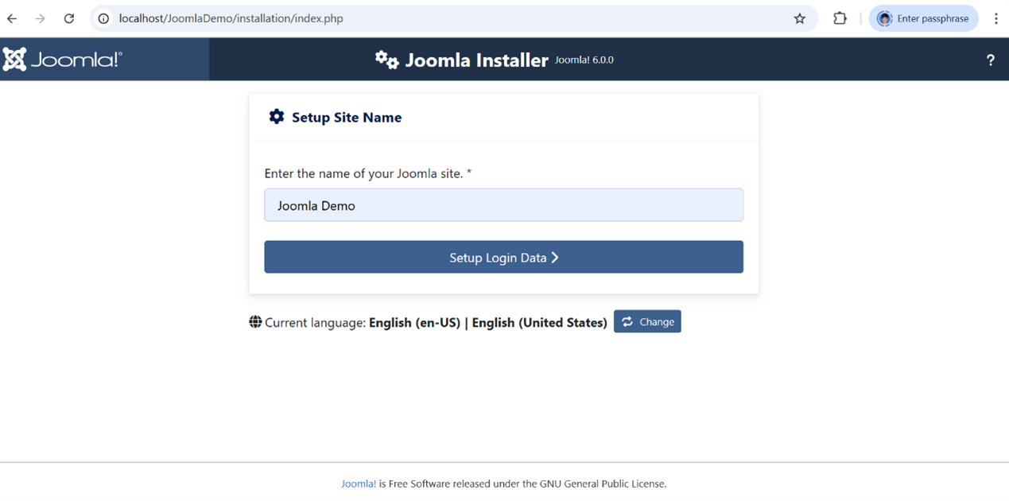Open the Joomla installer help question mark
Image resolution: width=1009 pixels, height=501 pixels.
pos(990,60)
